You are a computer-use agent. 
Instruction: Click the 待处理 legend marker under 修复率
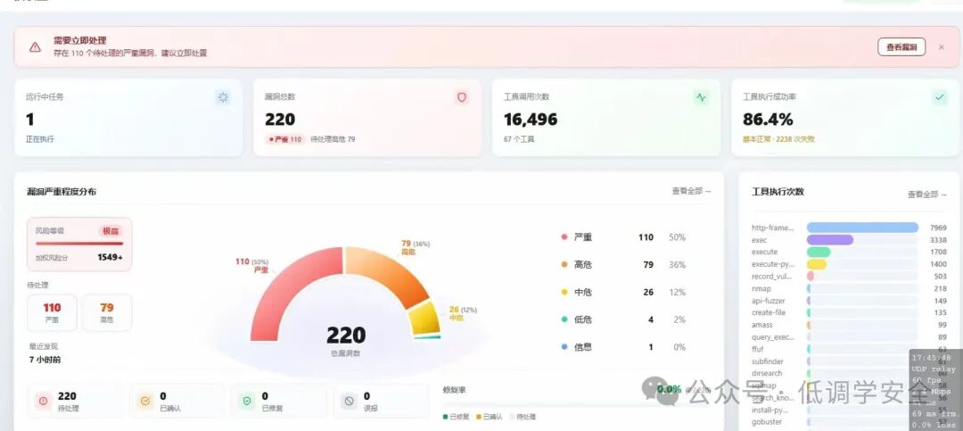[513, 417]
